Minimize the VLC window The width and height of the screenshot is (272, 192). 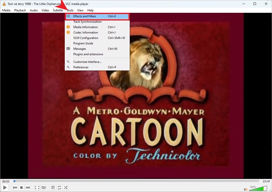coord(244,4)
